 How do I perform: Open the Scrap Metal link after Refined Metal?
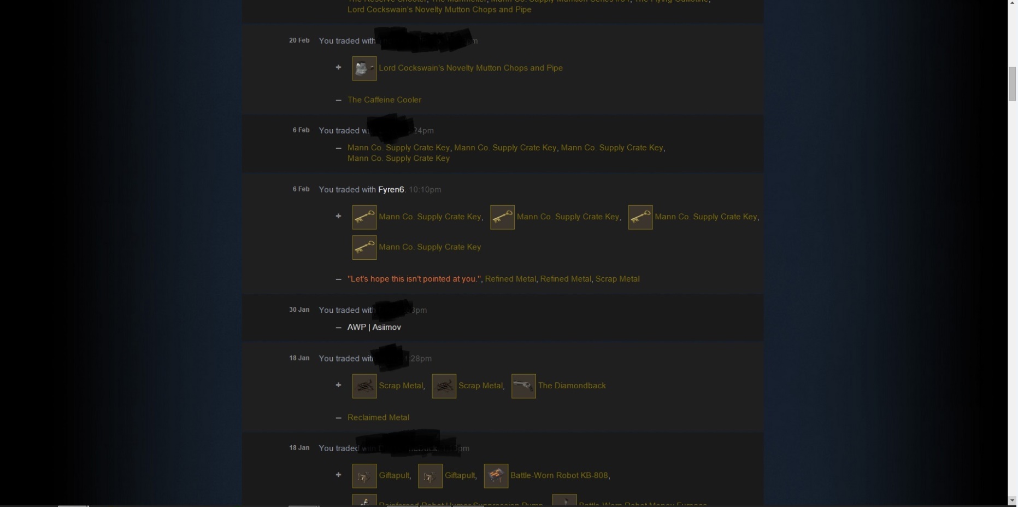[x=617, y=279]
